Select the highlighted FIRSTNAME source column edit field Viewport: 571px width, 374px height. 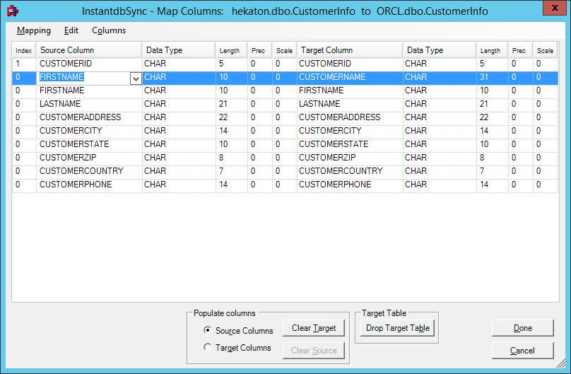coord(83,77)
